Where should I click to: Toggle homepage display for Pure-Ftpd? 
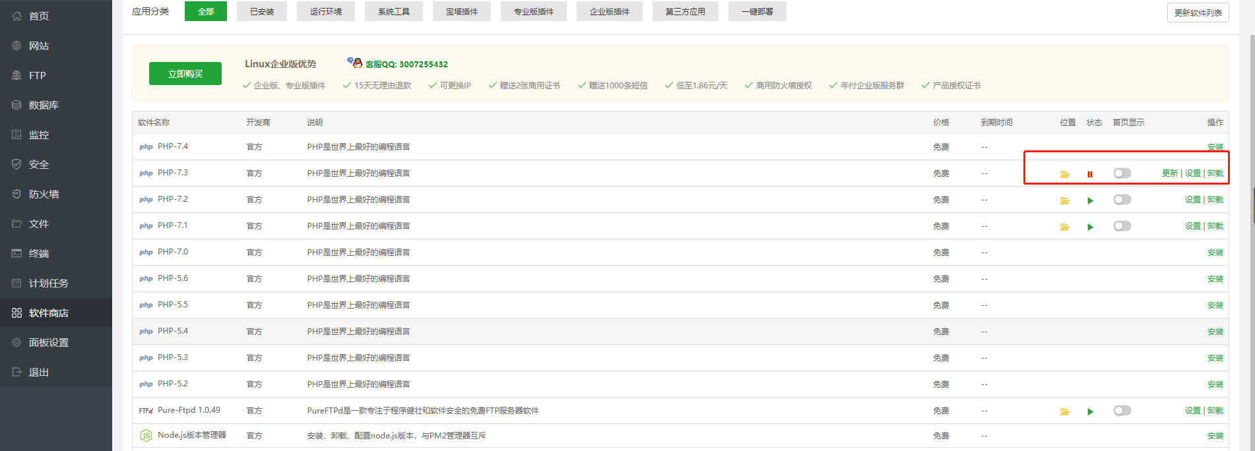(1122, 410)
